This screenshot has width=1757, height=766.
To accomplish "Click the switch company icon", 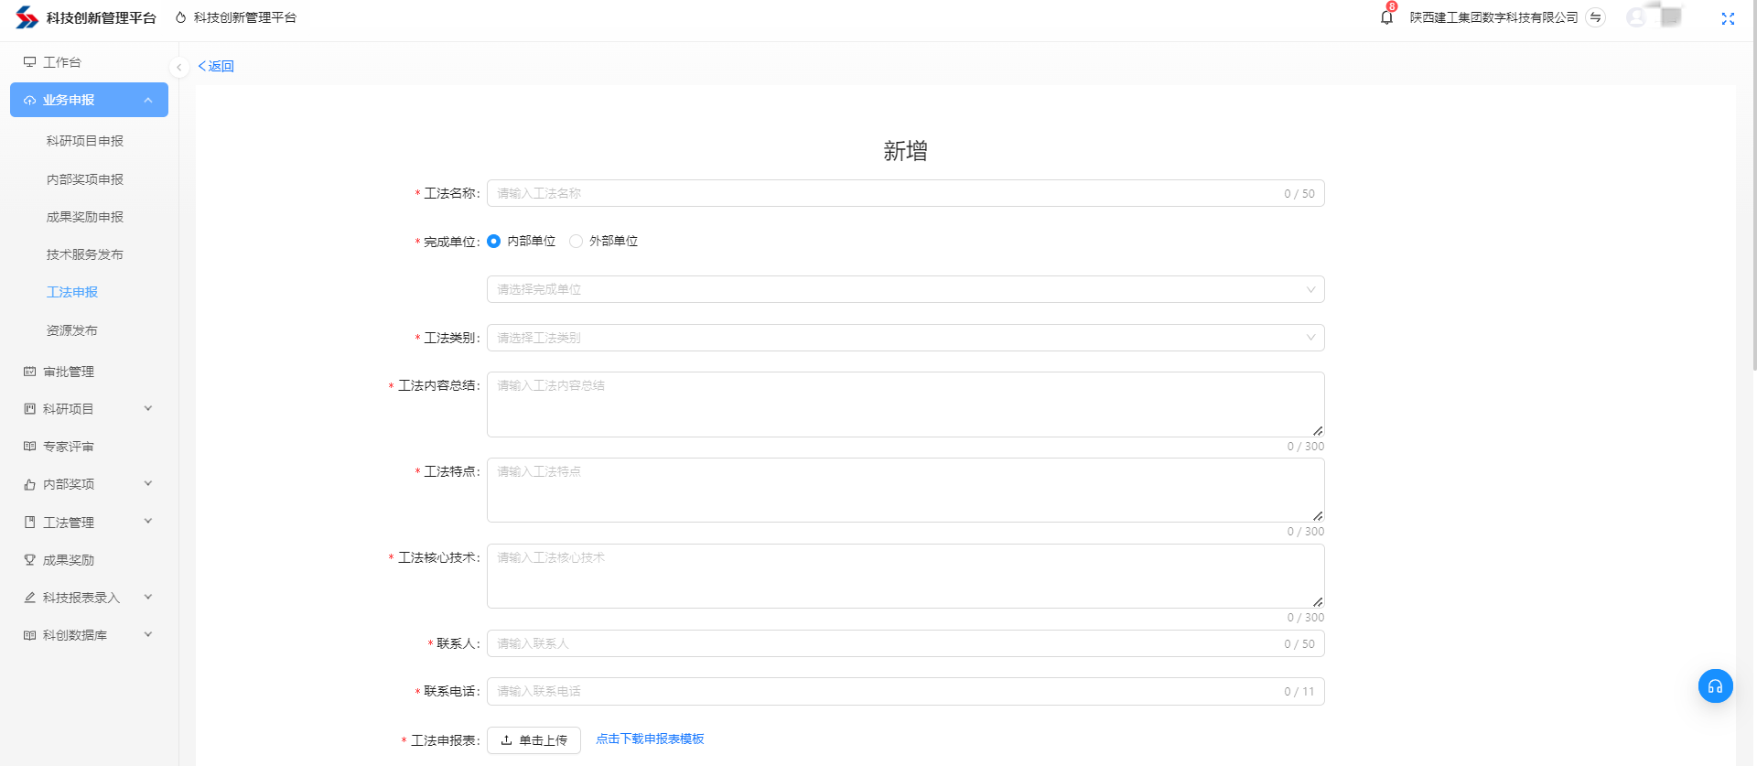I will point(1596,17).
